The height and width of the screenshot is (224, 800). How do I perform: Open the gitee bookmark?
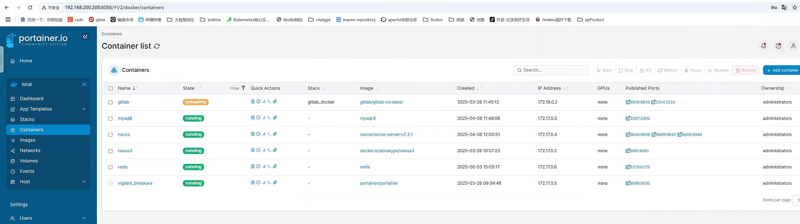[97, 19]
